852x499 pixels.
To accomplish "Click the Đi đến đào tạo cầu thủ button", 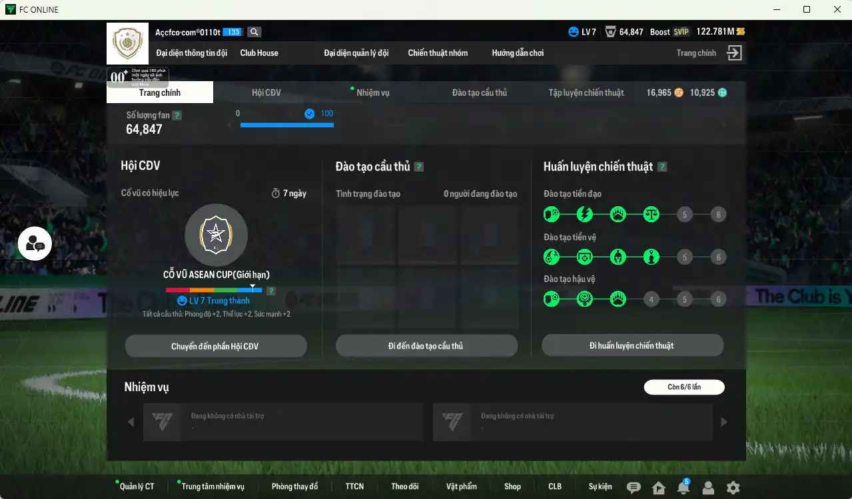I will click(426, 346).
